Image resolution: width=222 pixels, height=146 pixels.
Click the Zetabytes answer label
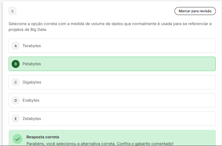pos(32,118)
